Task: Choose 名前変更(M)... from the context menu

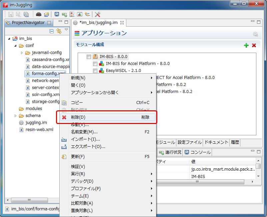Action: (108, 132)
